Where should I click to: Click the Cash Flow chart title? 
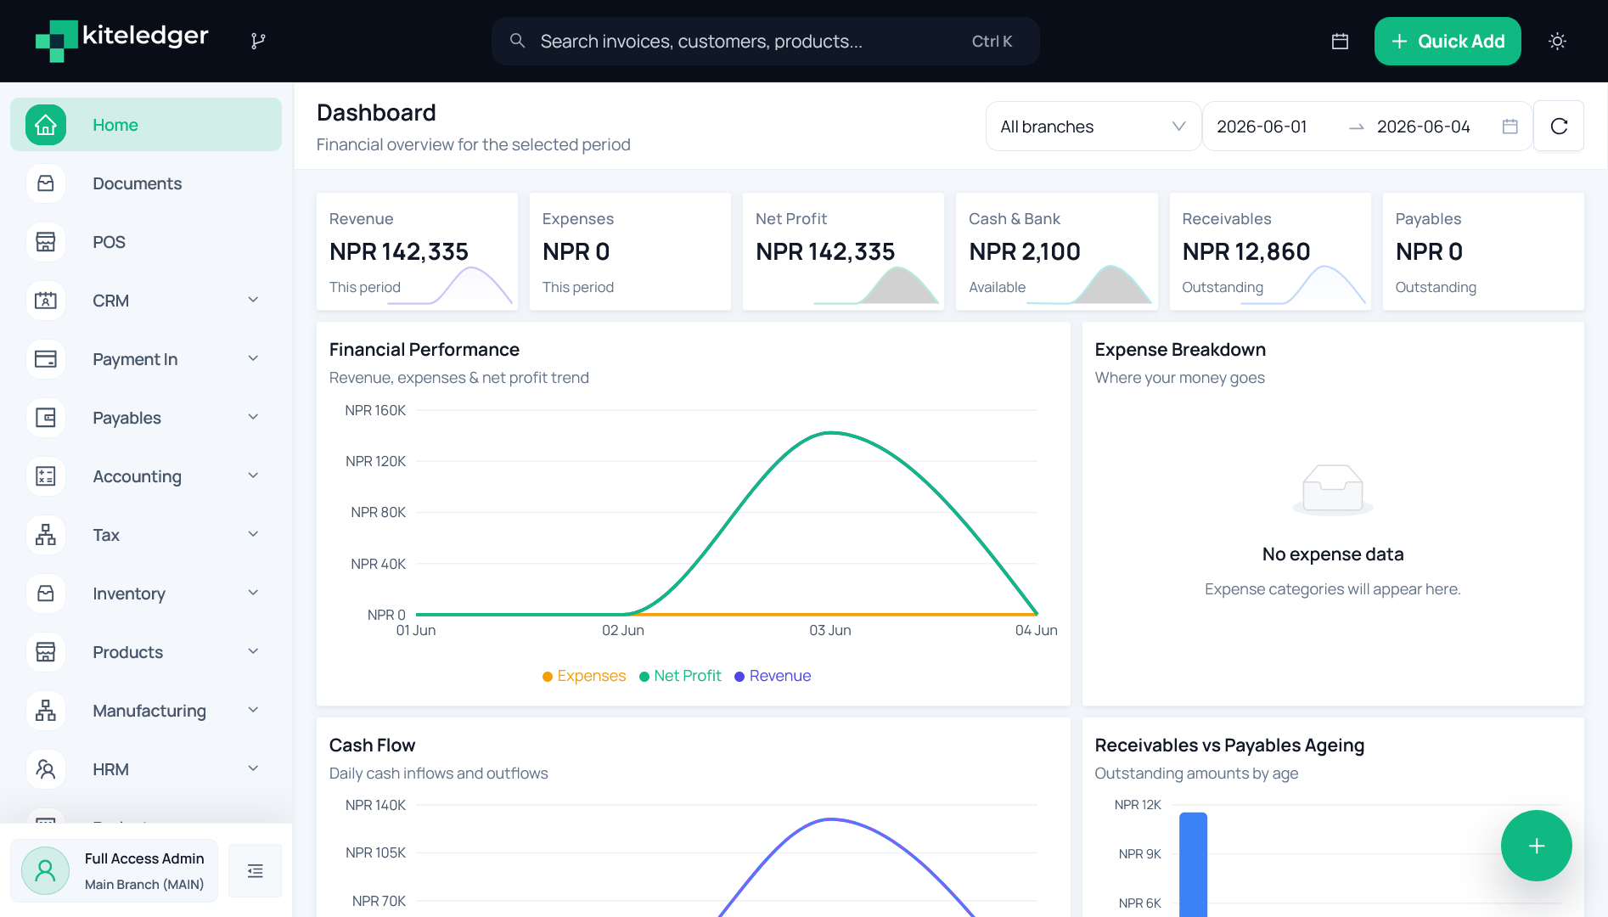click(372, 745)
